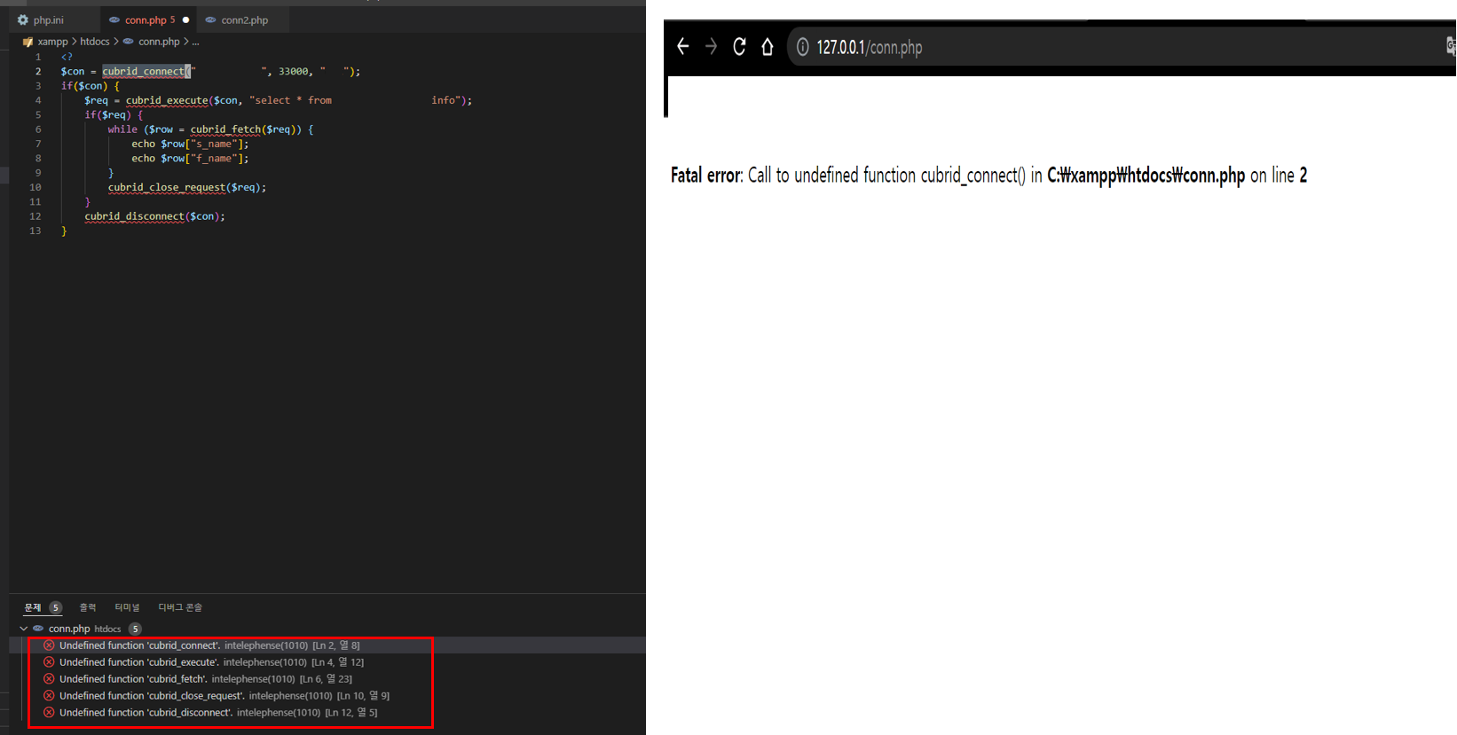The width and height of the screenshot is (1457, 735).
Task: Click the error icon beside cubrid_disconnect problem
Action: 49,713
